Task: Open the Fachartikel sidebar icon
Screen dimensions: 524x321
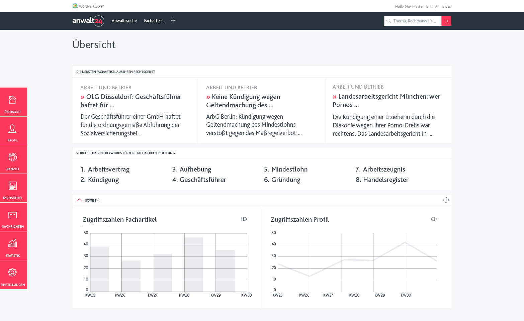Action: 13,186
